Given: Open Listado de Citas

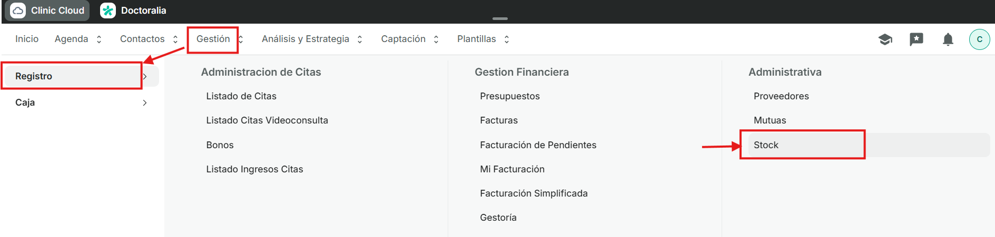Looking at the screenshot, I should (x=241, y=96).
